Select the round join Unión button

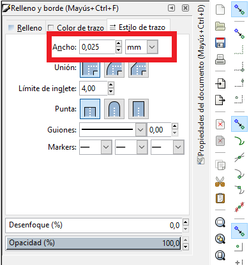[x=114, y=69]
